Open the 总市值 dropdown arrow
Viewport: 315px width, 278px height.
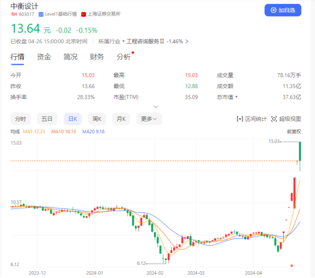coord(237,97)
